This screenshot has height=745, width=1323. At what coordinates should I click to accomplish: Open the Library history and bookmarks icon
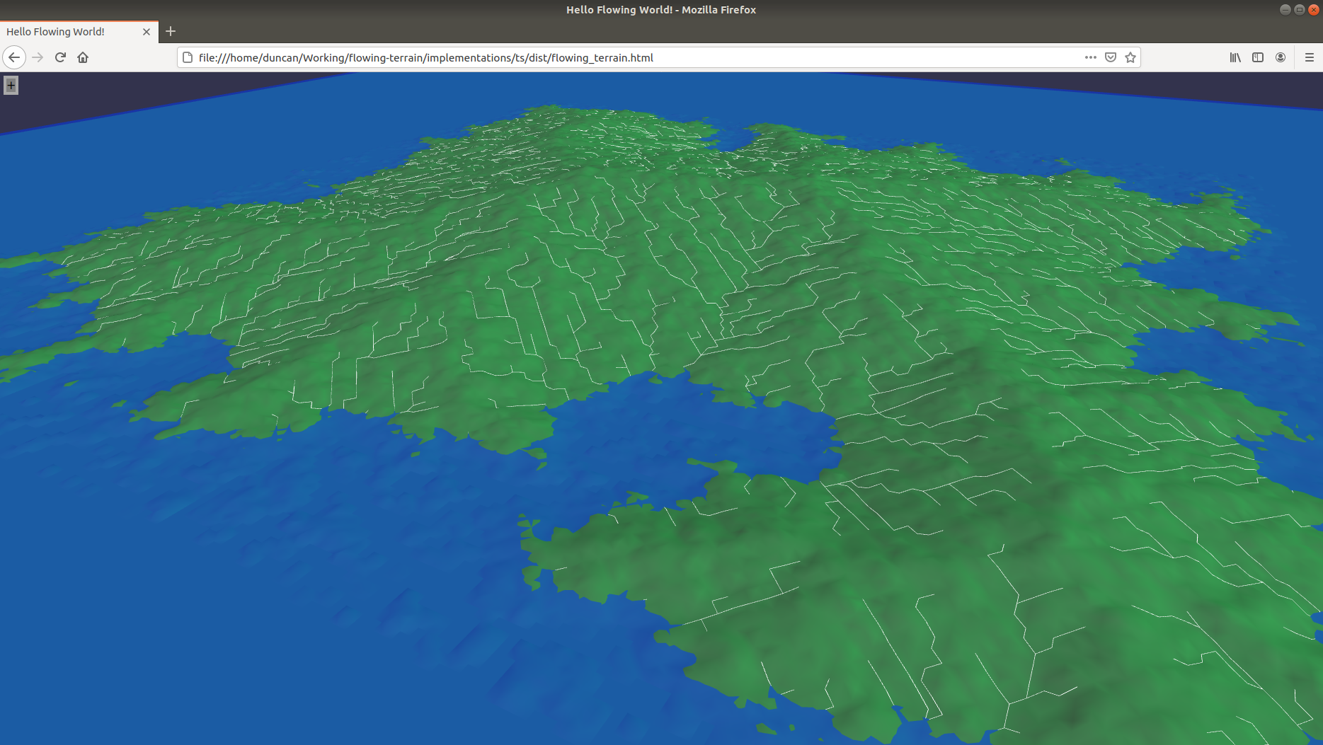(x=1235, y=57)
